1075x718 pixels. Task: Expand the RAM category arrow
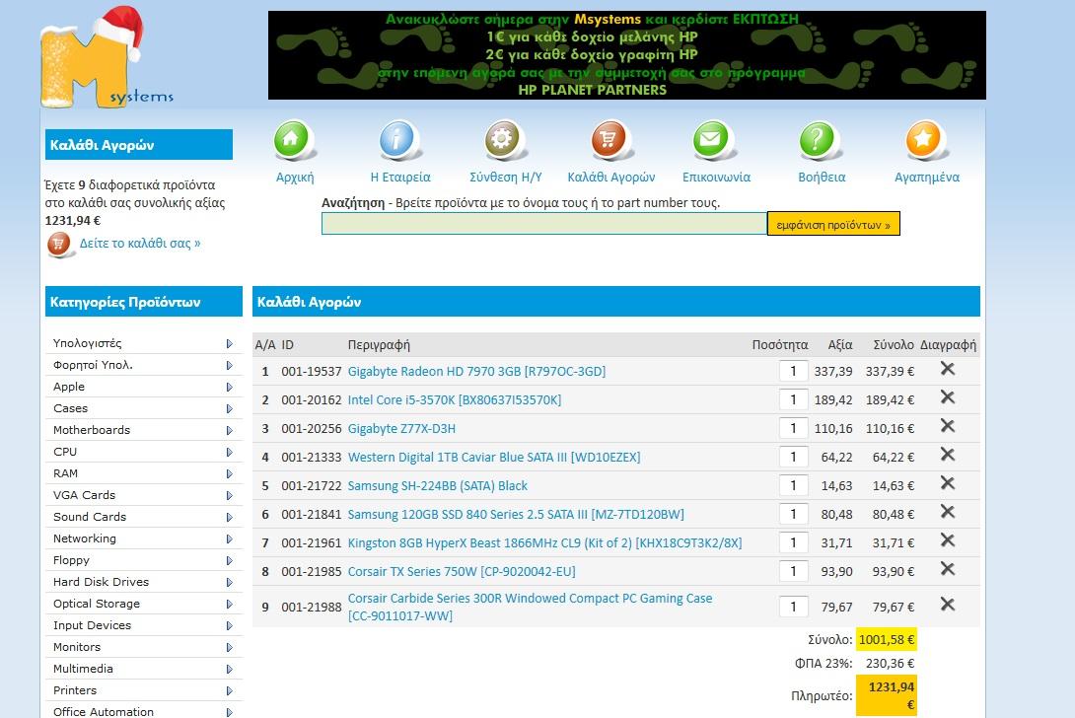click(230, 473)
